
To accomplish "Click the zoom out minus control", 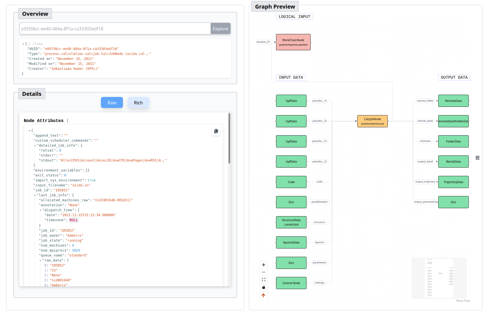I will [x=264, y=272].
